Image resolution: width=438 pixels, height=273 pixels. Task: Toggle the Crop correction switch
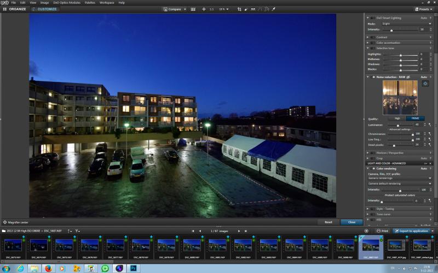(x=373, y=158)
